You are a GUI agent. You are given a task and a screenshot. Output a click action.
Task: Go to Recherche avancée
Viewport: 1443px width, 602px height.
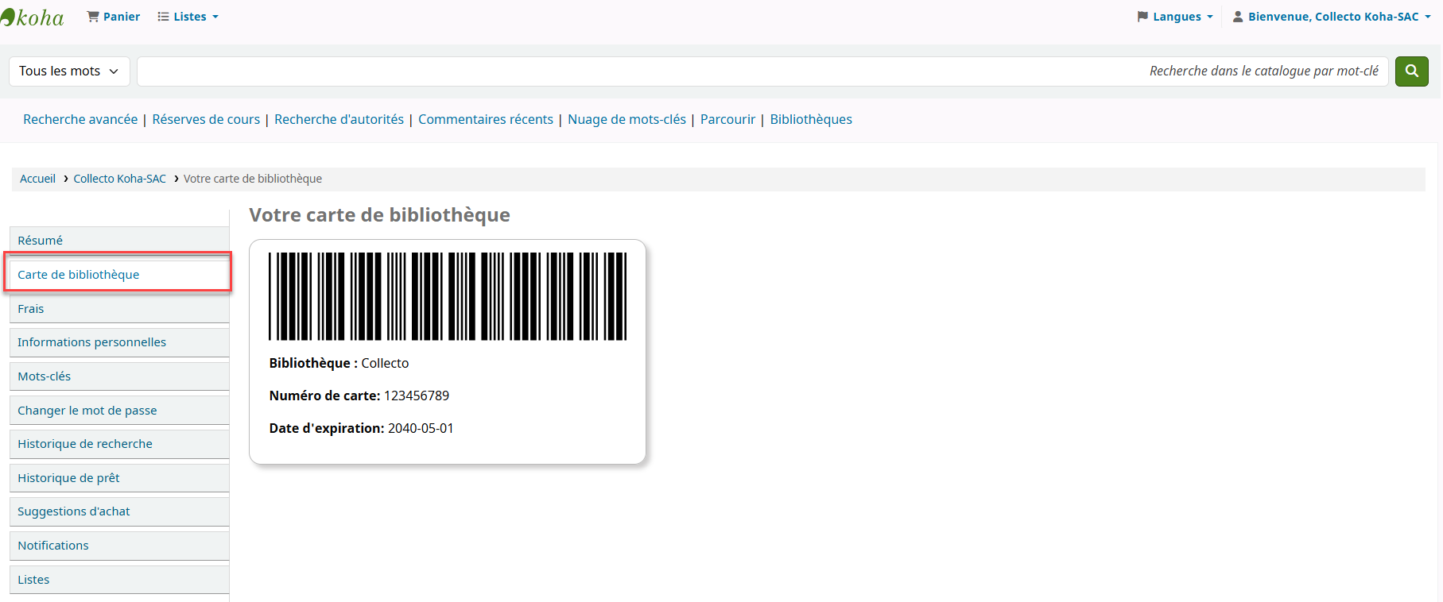(x=80, y=119)
